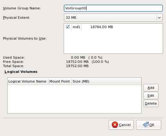Click the Physical Volumes to Use label
Image resolution: width=166 pixels, height=136 pixels.
(25, 38)
